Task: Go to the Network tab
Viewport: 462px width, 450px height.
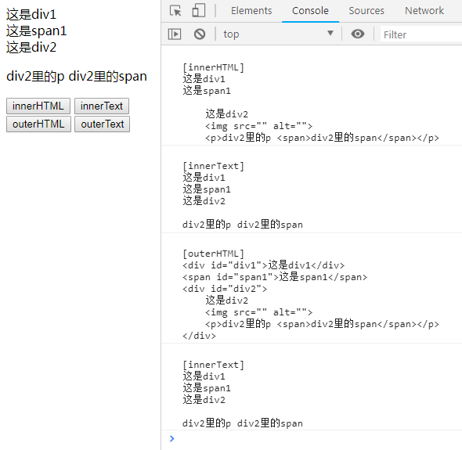Action: 424,11
